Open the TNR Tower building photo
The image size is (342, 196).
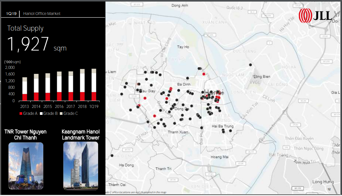tap(26, 165)
